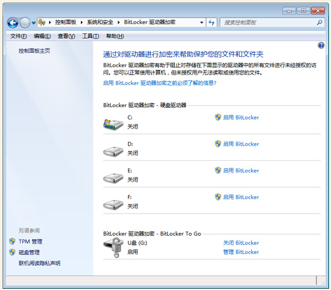
Task: Open TPM 管理 in sidebar
Action: pyautogui.click(x=31, y=242)
